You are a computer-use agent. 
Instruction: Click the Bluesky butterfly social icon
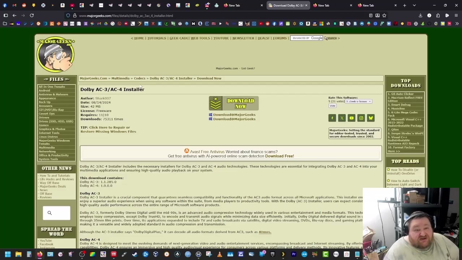(371, 118)
